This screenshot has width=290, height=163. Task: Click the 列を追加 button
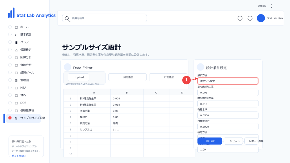[x=127, y=77]
